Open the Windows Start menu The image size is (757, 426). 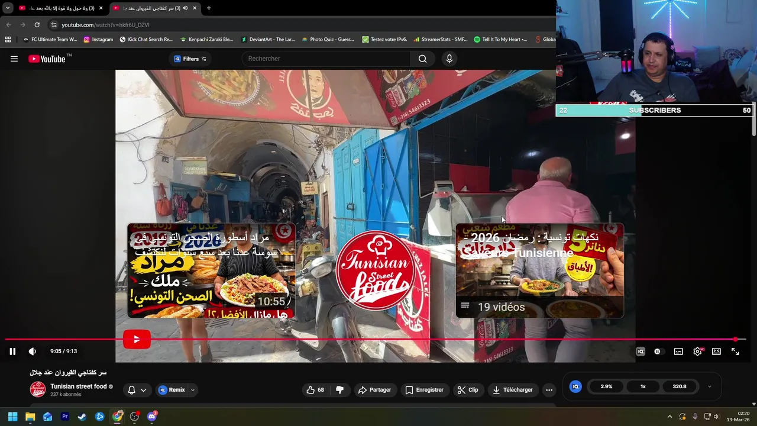pos(12,417)
